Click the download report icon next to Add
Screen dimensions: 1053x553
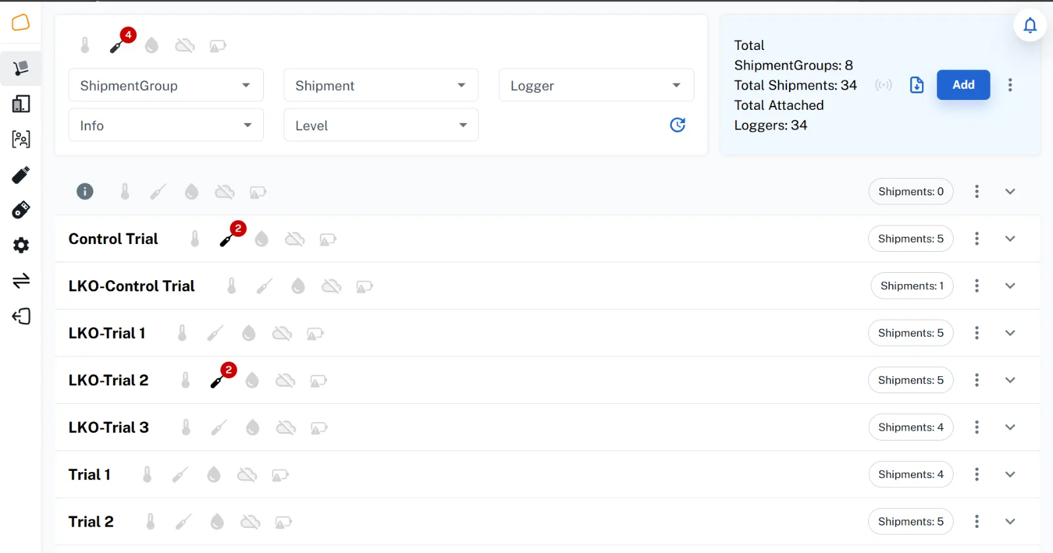[917, 85]
